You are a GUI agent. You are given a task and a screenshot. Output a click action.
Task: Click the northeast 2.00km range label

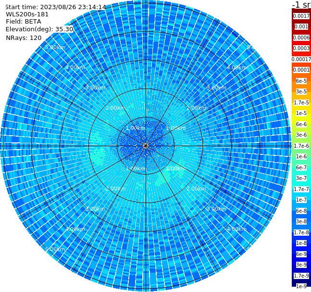(x=196, y=108)
